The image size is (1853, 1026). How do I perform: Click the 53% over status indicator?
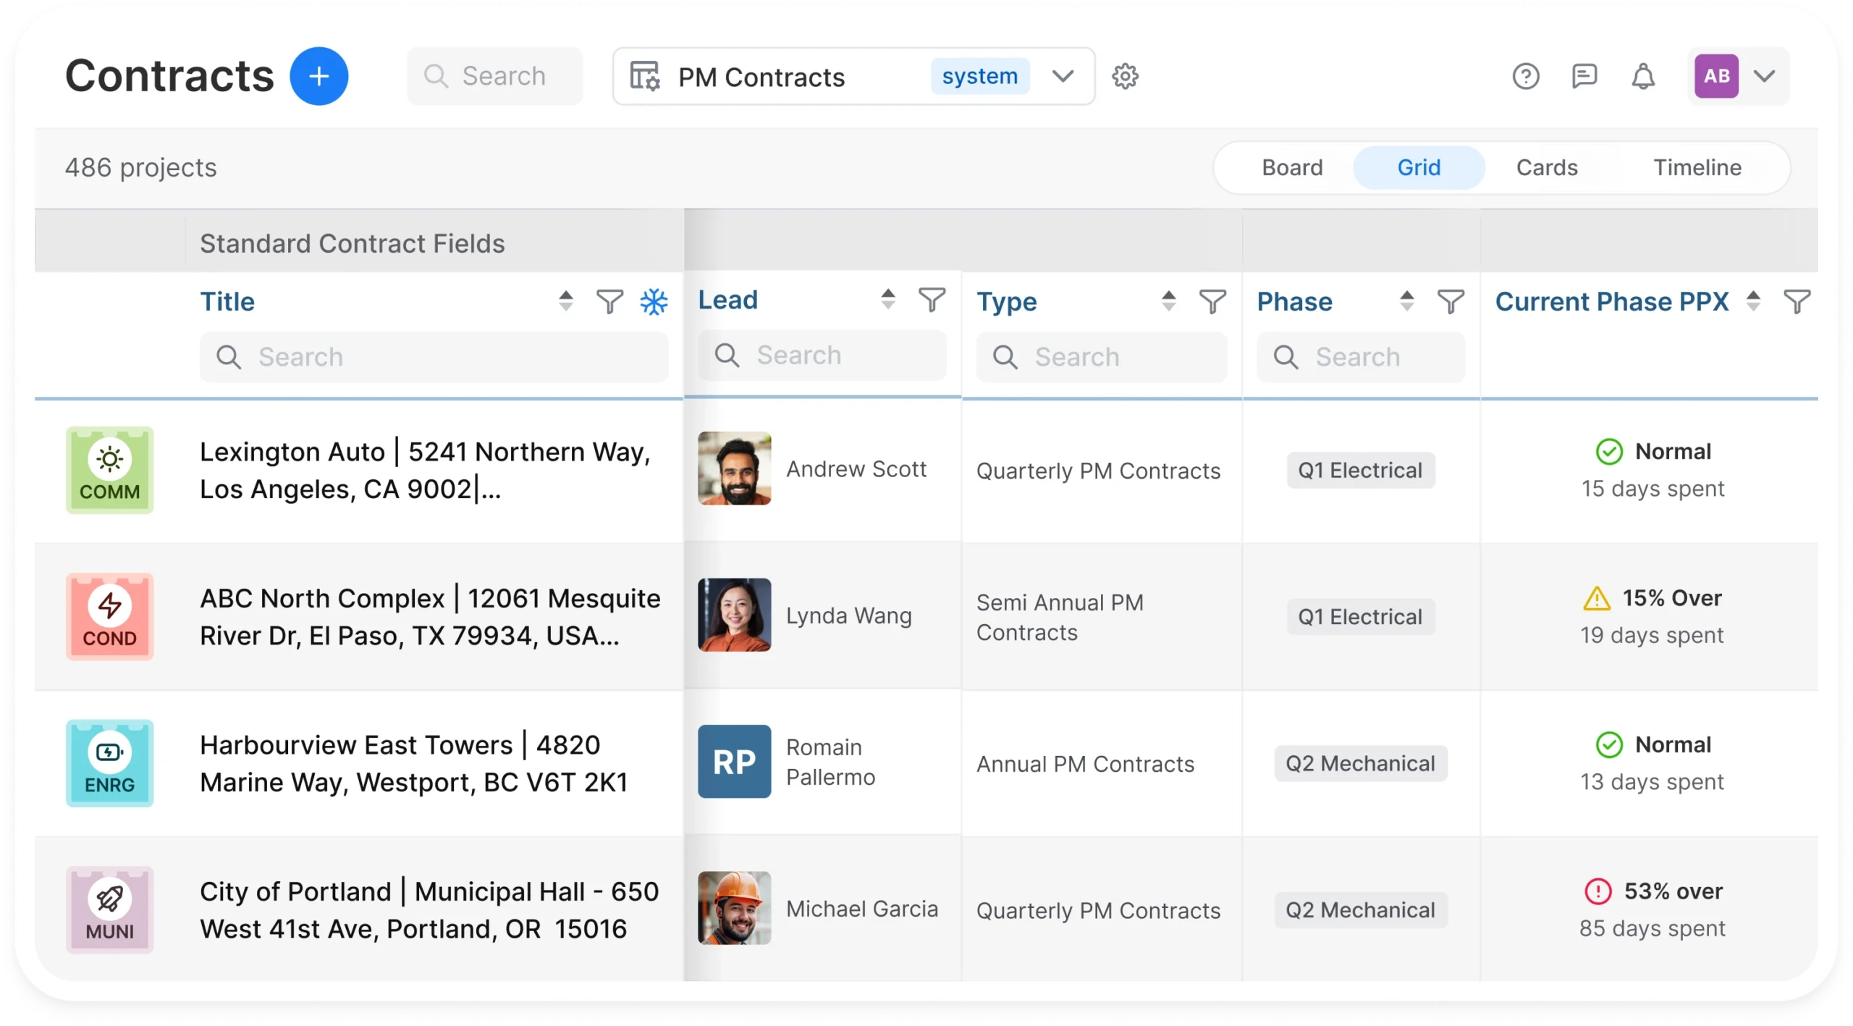pos(1653,891)
